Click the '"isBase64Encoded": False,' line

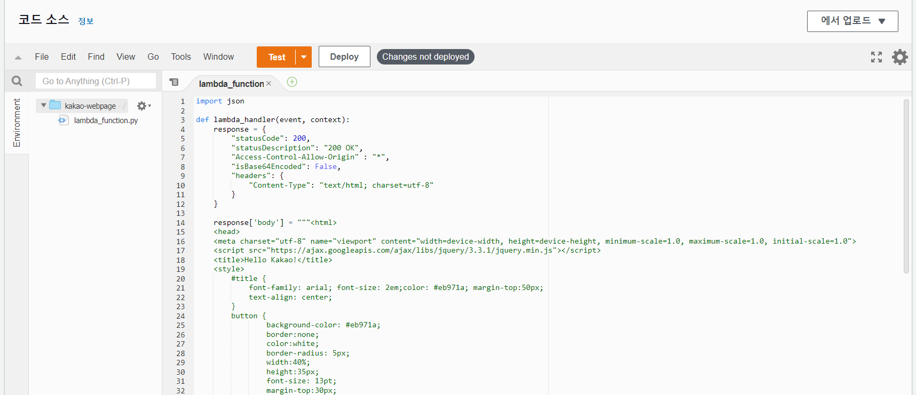(x=286, y=167)
